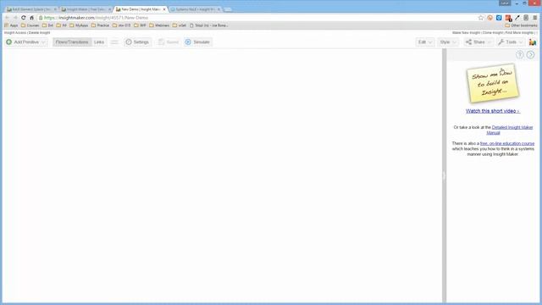The height and width of the screenshot is (305, 542).
Task: Click the Find More Insights link
Action: 519,32
